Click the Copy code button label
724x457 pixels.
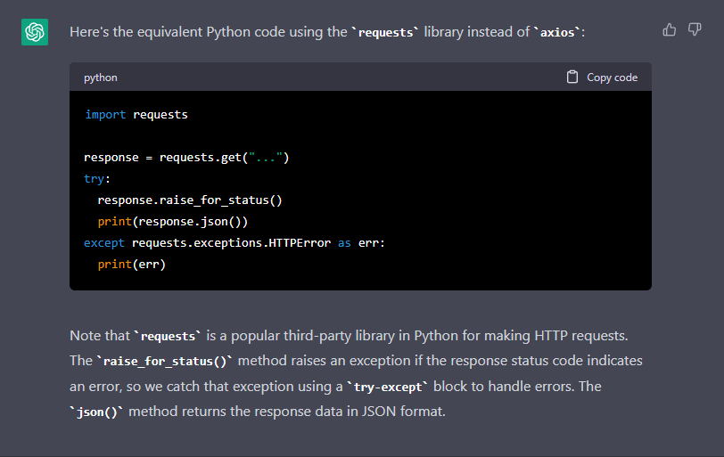[612, 78]
